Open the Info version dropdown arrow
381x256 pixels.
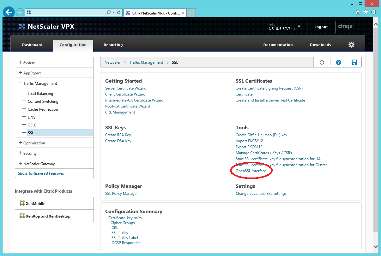(x=299, y=26)
